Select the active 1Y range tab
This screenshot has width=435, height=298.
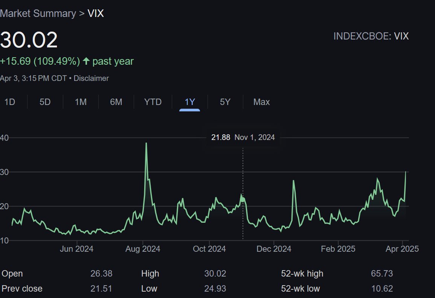190,102
